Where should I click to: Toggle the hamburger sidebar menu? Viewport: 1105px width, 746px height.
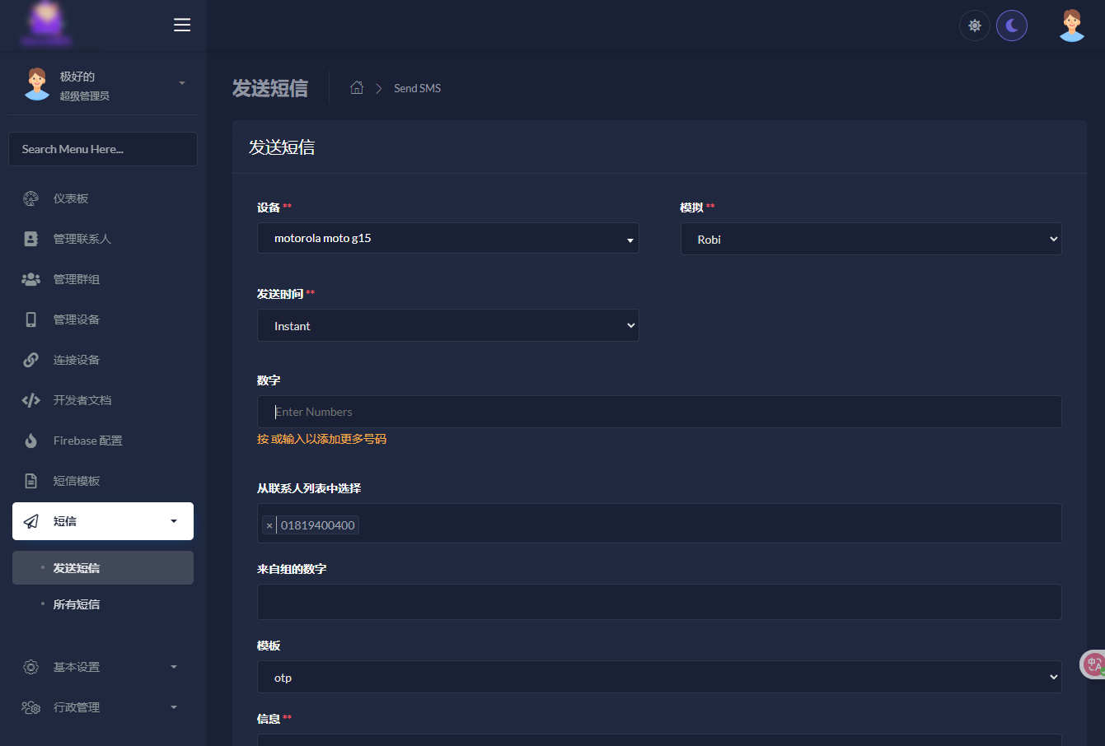tap(182, 25)
